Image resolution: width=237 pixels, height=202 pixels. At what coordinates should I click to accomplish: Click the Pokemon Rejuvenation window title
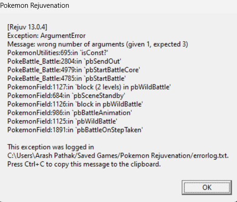(x=35, y=5)
